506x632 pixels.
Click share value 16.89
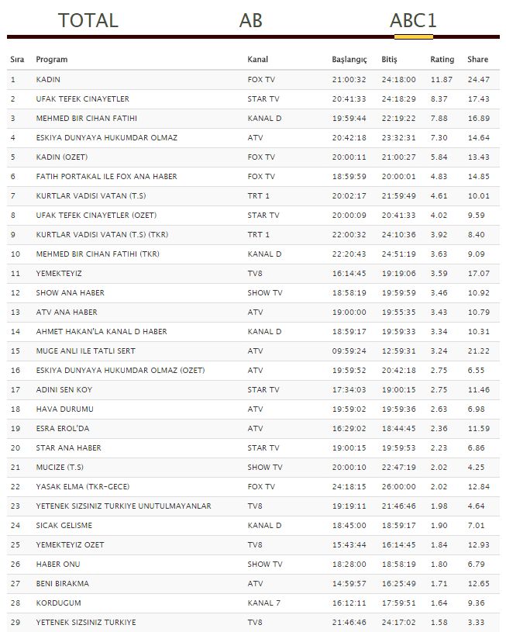coord(479,118)
